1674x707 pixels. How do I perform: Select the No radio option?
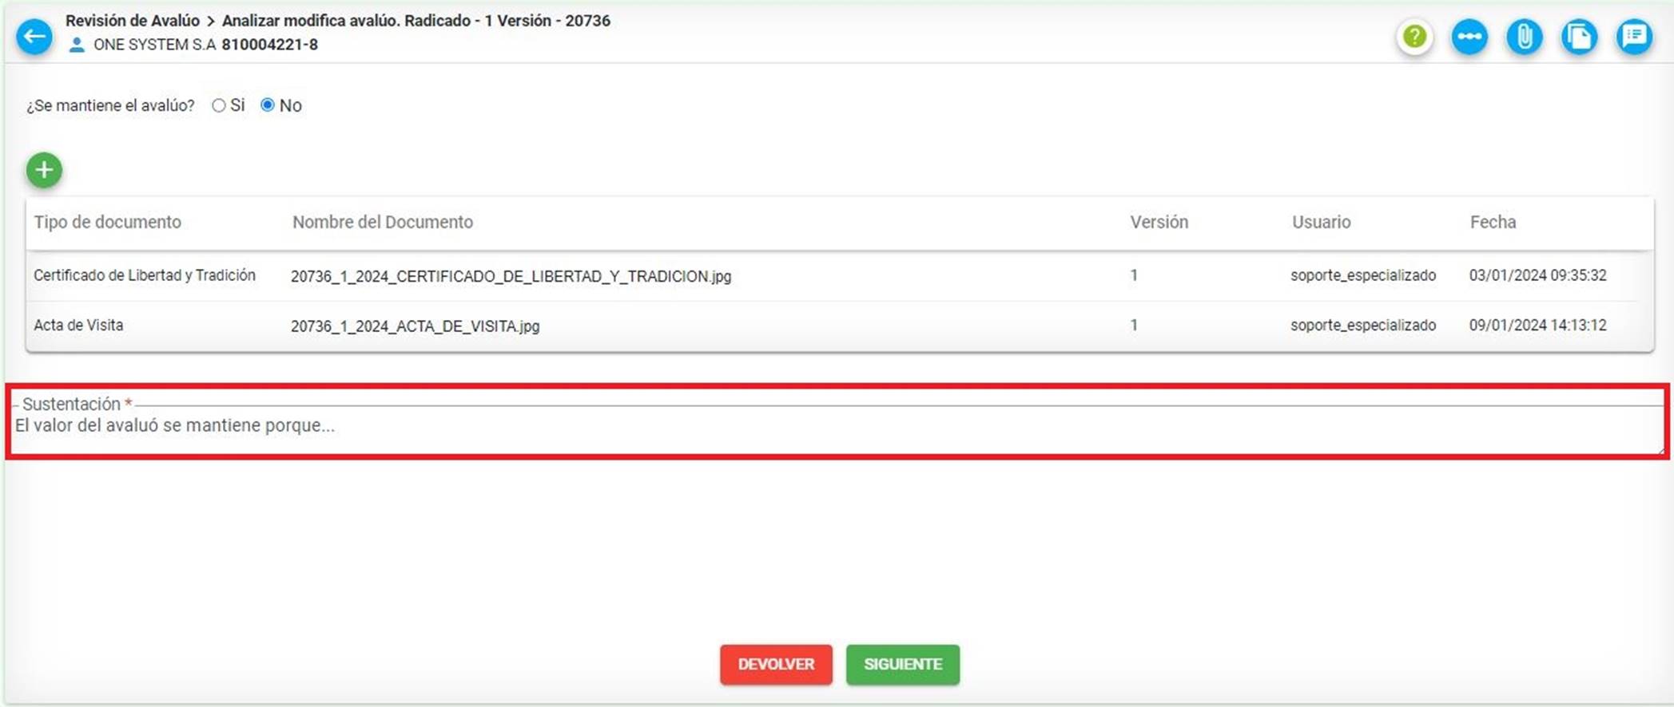268,105
